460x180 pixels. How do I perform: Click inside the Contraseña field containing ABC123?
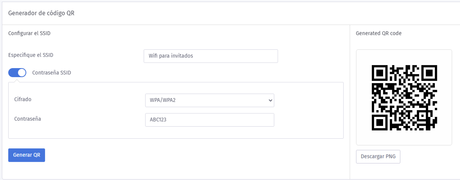pyautogui.click(x=210, y=120)
